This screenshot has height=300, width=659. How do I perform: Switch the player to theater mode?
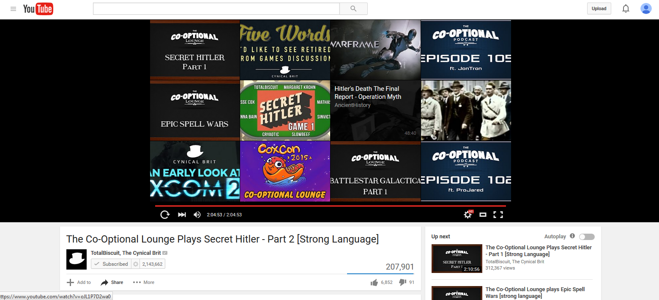point(483,215)
